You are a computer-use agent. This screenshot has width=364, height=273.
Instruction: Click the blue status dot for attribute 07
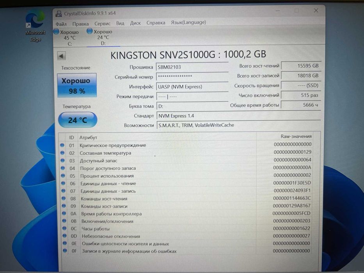[x=64, y=191]
